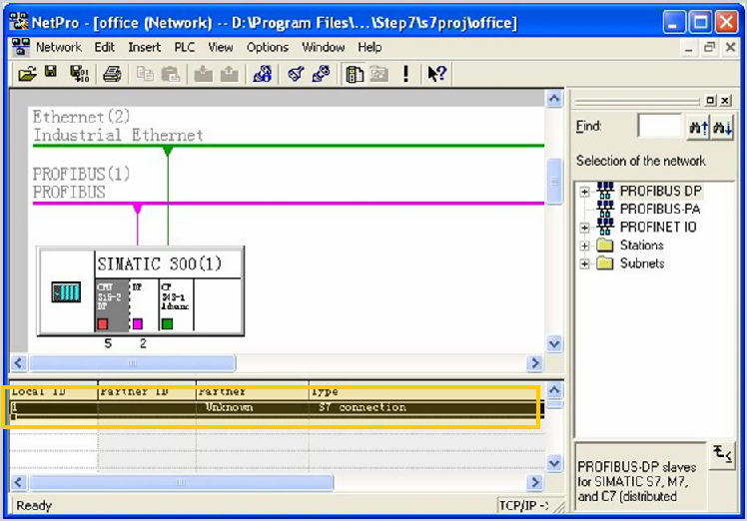Select PROFINET IO in catalog tree
The height and width of the screenshot is (521, 747).
[658, 228]
